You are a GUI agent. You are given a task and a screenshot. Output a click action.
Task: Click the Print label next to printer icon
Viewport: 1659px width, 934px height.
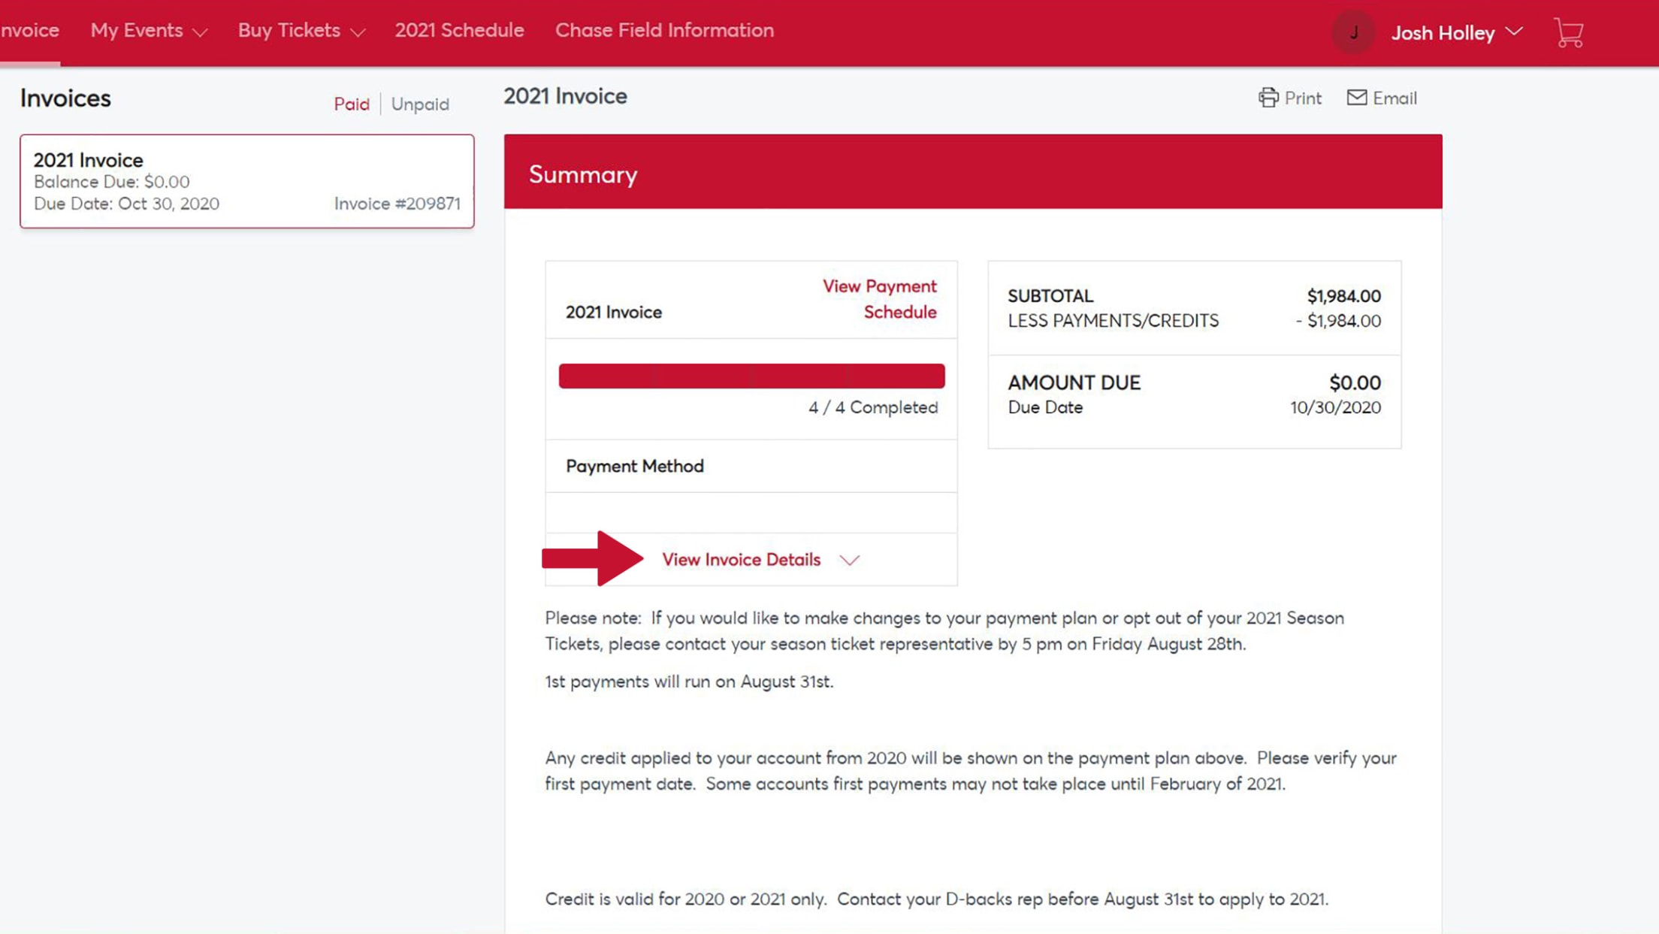[x=1305, y=98]
